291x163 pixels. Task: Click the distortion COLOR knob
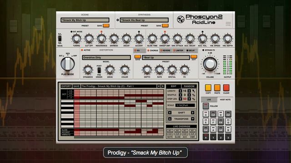click(125, 70)
